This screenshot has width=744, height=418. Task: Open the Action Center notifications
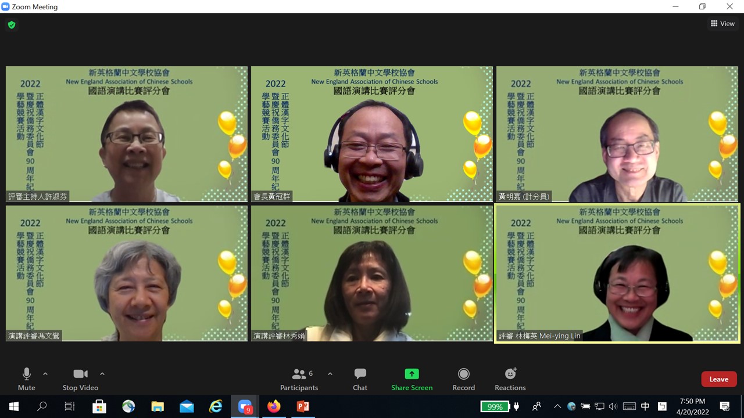724,406
